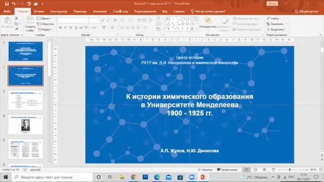Undo the last action
The width and height of the screenshot is (324, 182).
click(14, 4)
